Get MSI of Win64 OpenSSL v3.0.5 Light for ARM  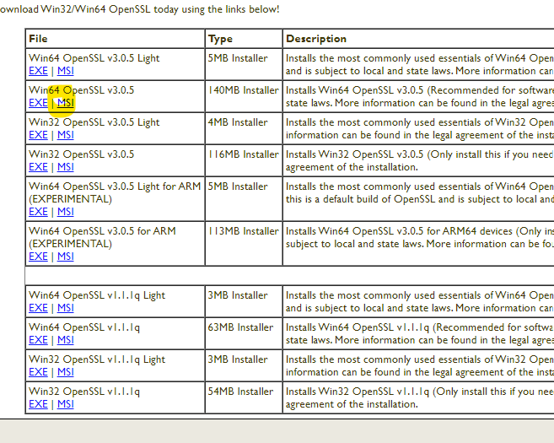point(66,212)
